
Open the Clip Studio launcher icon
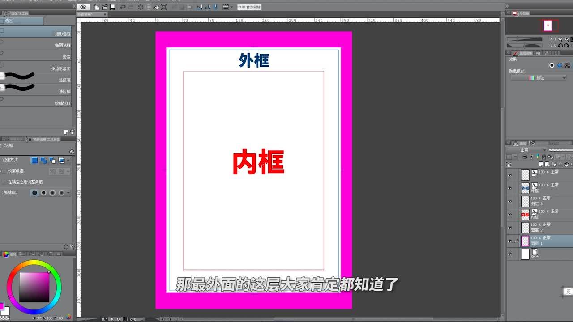(83, 7)
